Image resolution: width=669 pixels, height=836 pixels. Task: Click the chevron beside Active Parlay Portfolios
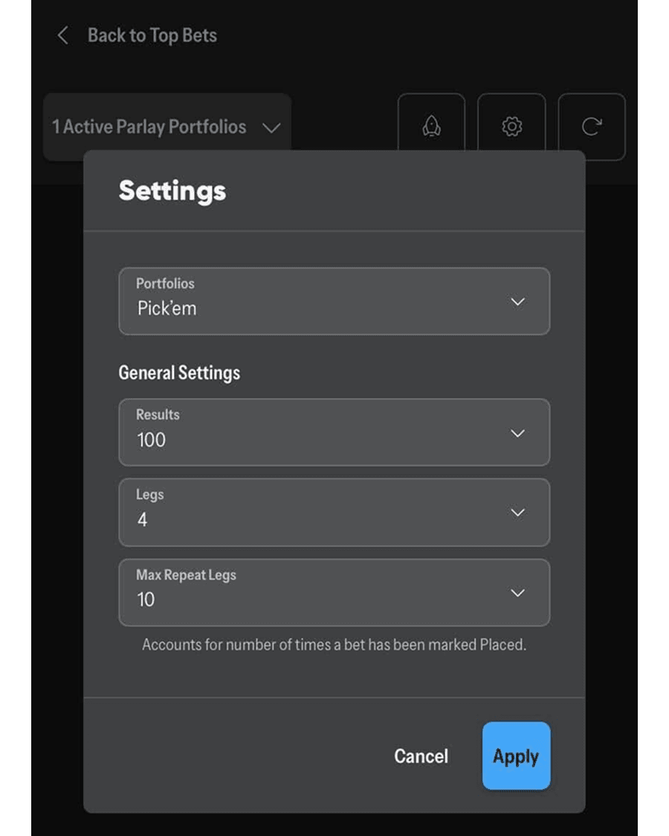pyautogui.click(x=272, y=128)
